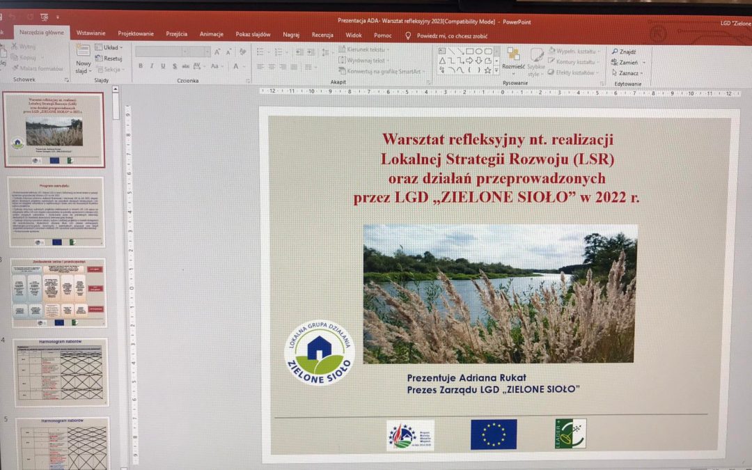This screenshot has width=752, height=470.
Task: Click the clear all formatting icon
Action: [x=243, y=52]
